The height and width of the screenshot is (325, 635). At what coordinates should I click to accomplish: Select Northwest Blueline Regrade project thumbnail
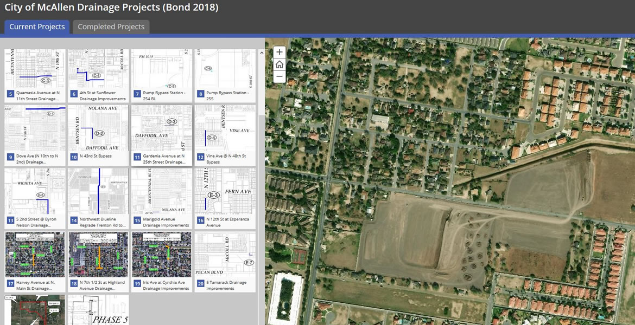(98, 192)
